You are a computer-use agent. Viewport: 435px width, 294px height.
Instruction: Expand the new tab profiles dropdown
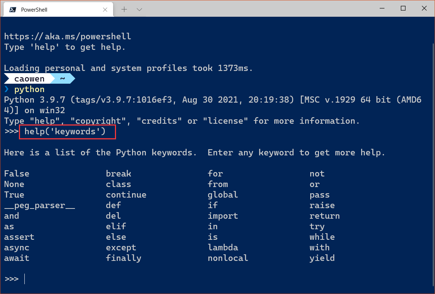tap(139, 9)
